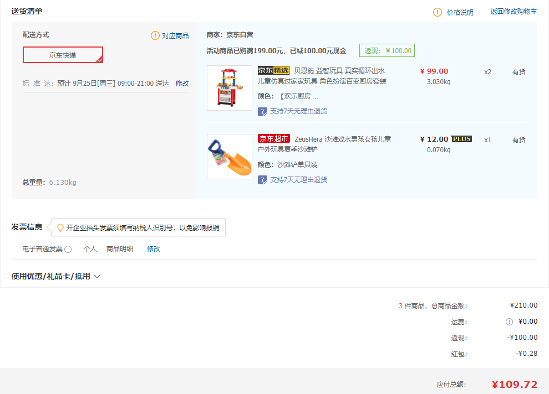Image resolution: width=549 pixels, height=394 pixels.
Task: Open the 价格说明 link
Action: [460, 13]
